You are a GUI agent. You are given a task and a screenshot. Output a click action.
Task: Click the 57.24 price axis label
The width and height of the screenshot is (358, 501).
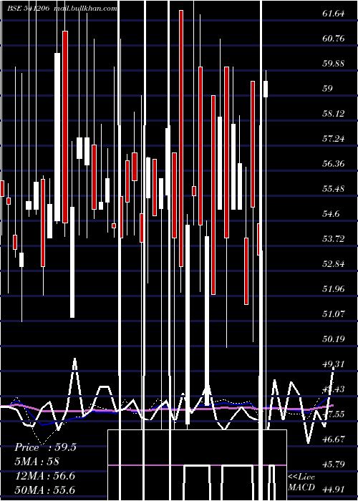(334, 138)
